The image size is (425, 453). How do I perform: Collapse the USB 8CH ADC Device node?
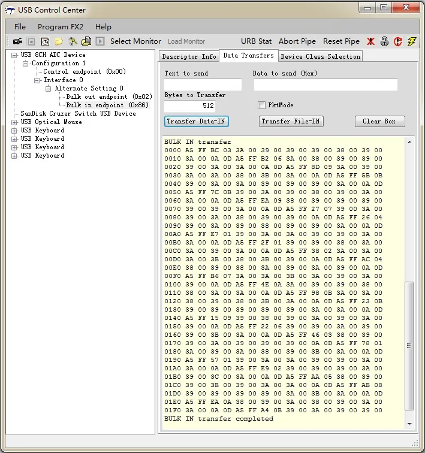(14, 55)
